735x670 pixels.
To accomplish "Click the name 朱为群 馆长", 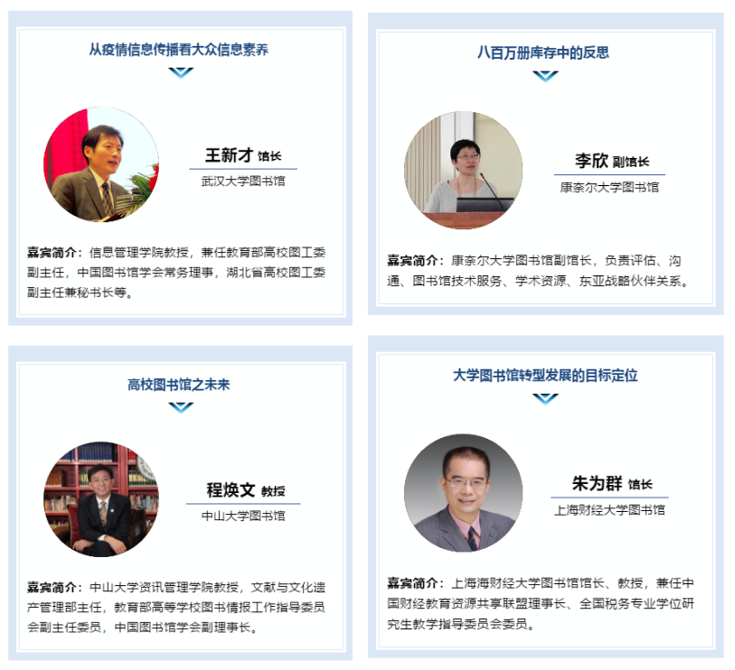I will [x=612, y=484].
